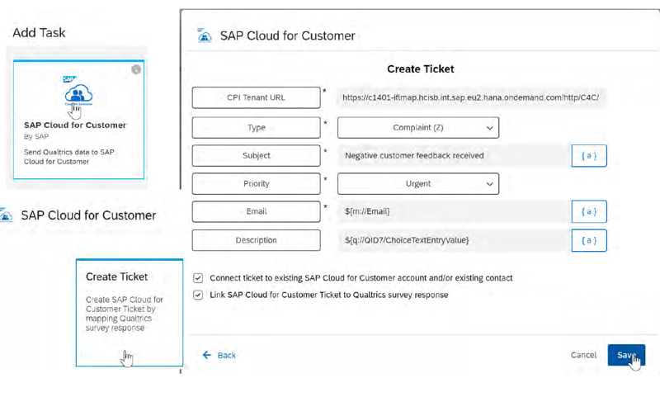Click the Create Ticket dialog heading
This screenshot has width=660, height=397.
pyautogui.click(x=421, y=69)
